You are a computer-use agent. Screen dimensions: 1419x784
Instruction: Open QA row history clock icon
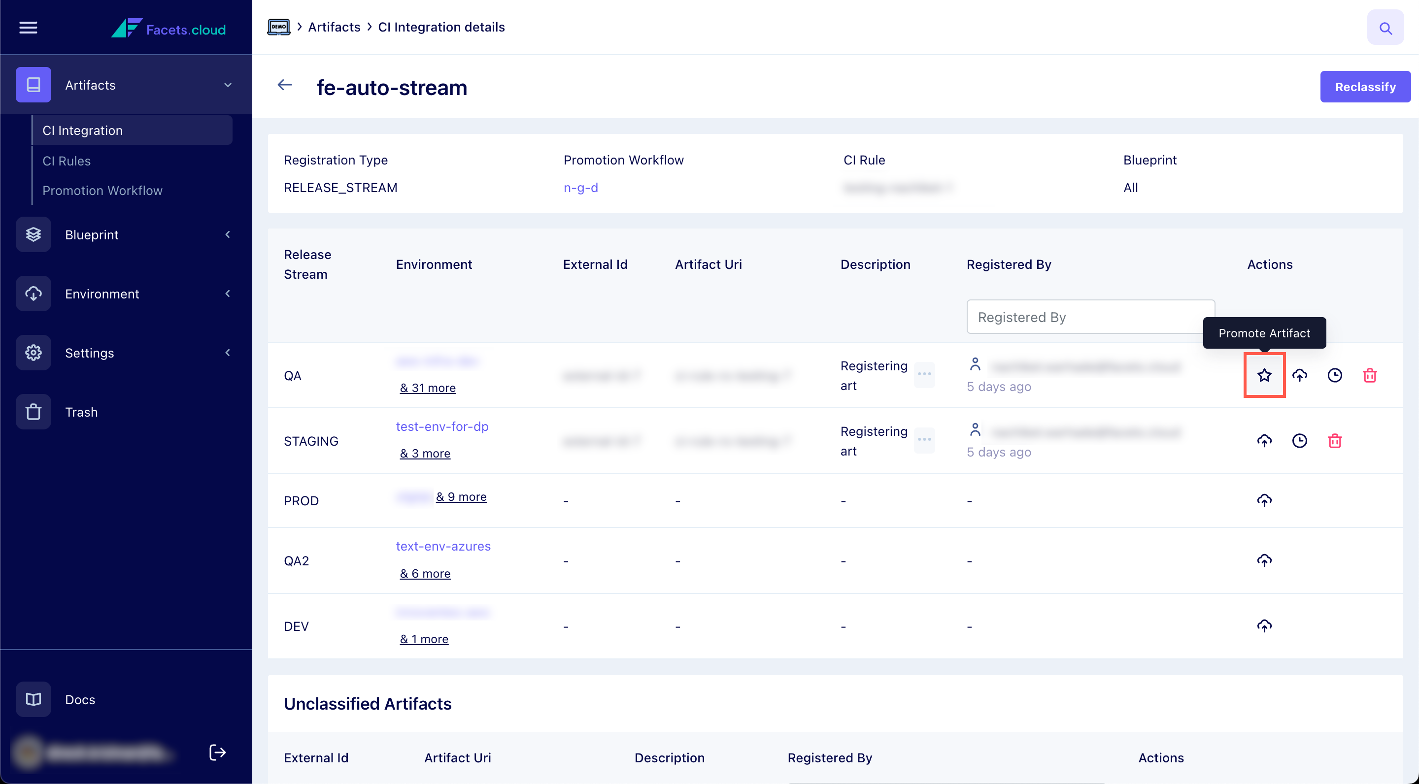[x=1335, y=375]
